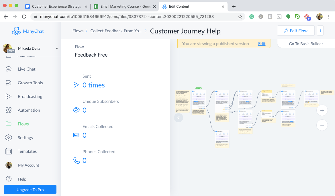This screenshot has height=196, width=335.
Task: Open Live Chat from sidebar
Action: point(26,69)
